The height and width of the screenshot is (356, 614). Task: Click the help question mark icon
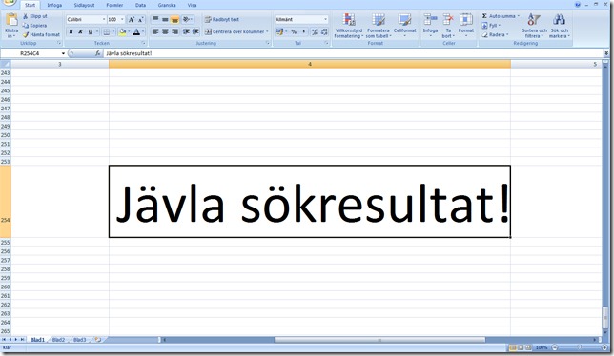click(578, 5)
